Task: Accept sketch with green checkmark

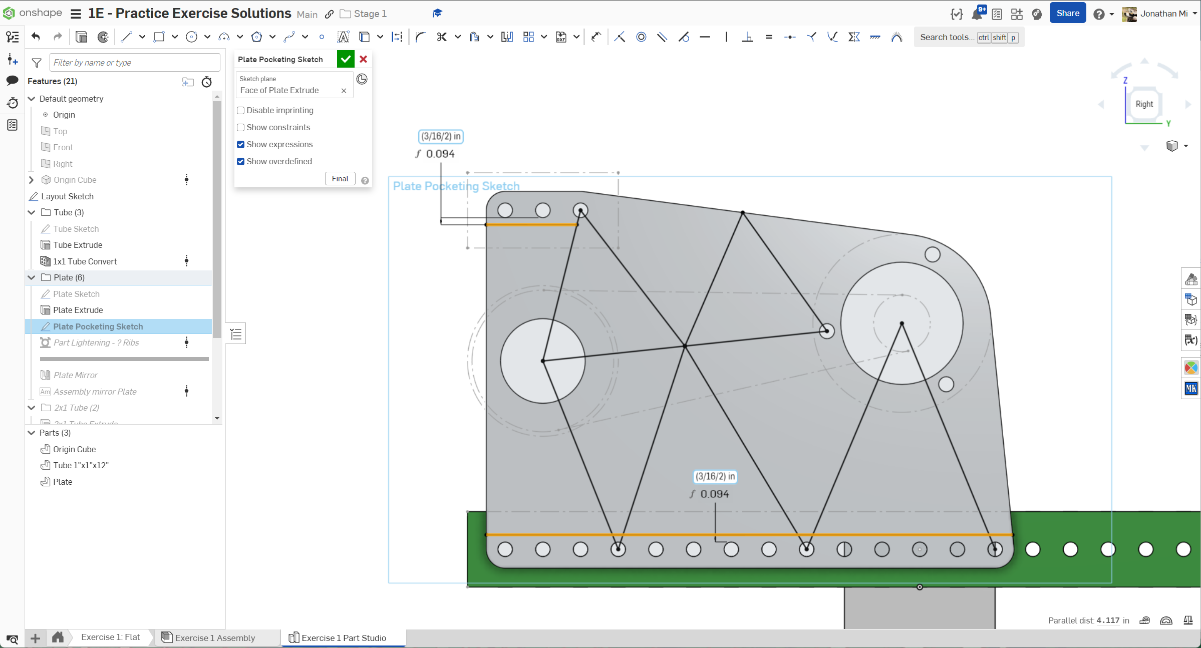Action: pos(346,59)
